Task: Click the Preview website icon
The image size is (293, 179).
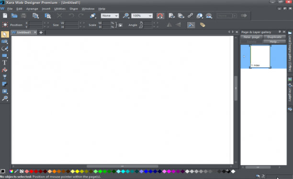Action: click(181, 16)
